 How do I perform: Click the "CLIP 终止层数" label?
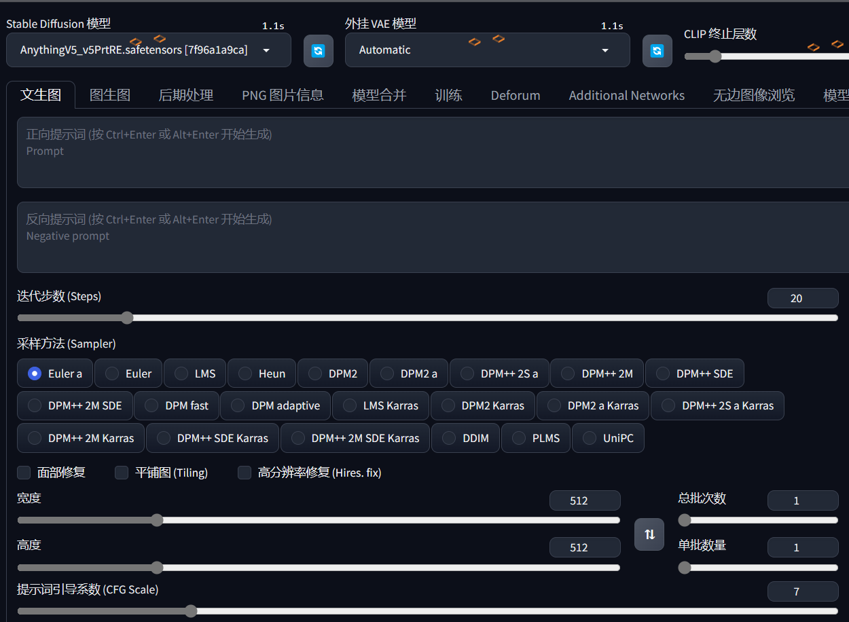(x=720, y=34)
